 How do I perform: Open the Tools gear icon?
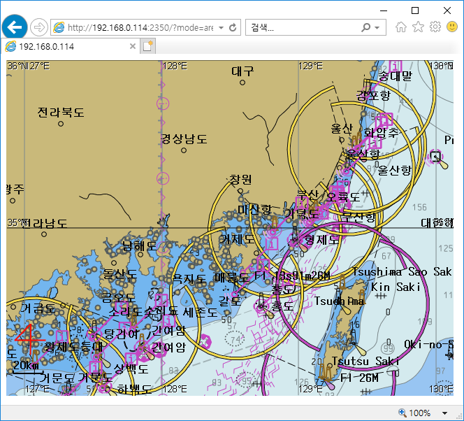(435, 27)
